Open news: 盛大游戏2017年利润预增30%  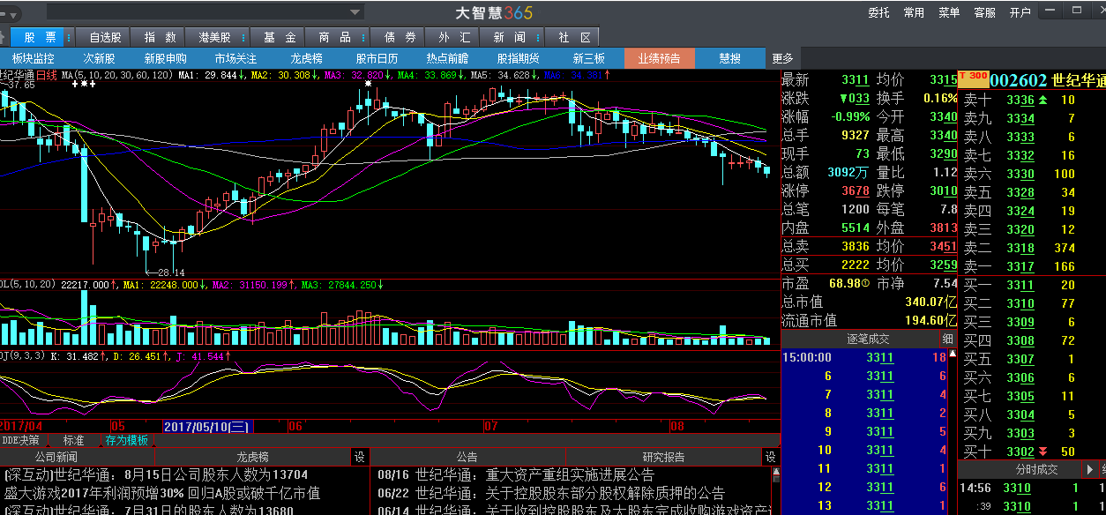tap(162, 493)
